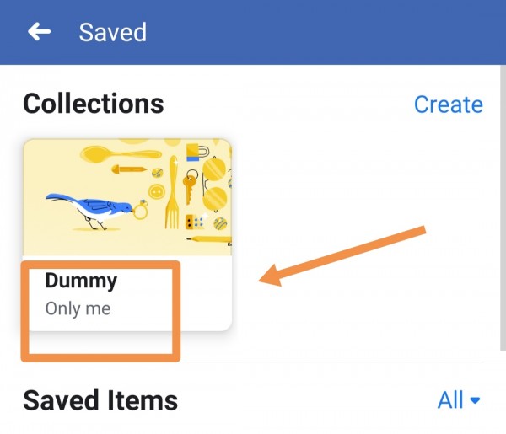Image resolution: width=506 pixels, height=434 pixels.
Task: Click the 'Only me' privacy label
Action: (x=78, y=308)
